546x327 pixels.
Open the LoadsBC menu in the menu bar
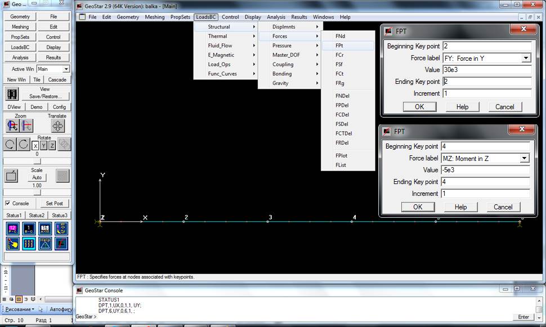click(x=206, y=17)
